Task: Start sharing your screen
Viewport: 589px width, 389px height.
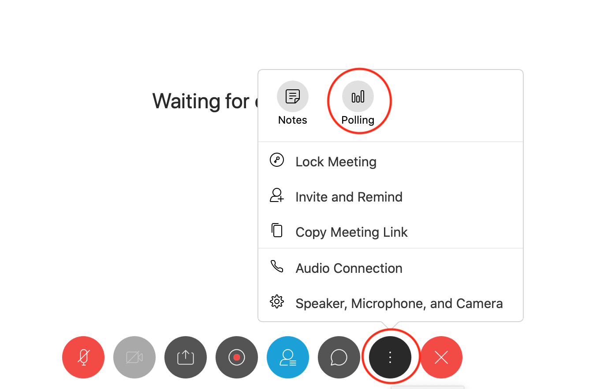Action: pyautogui.click(x=185, y=357)
